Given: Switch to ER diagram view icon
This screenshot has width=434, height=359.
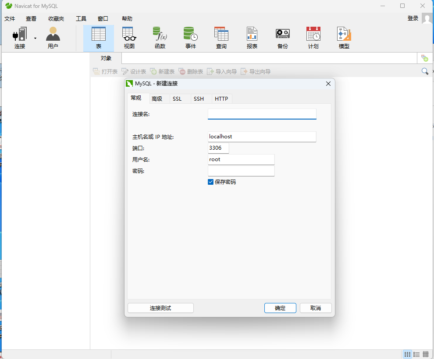Looking at the screenshot, I should 426,354.
